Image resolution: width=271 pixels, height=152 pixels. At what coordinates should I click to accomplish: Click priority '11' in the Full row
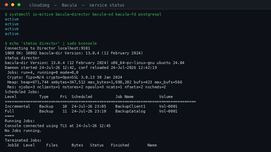pos(65,111)
